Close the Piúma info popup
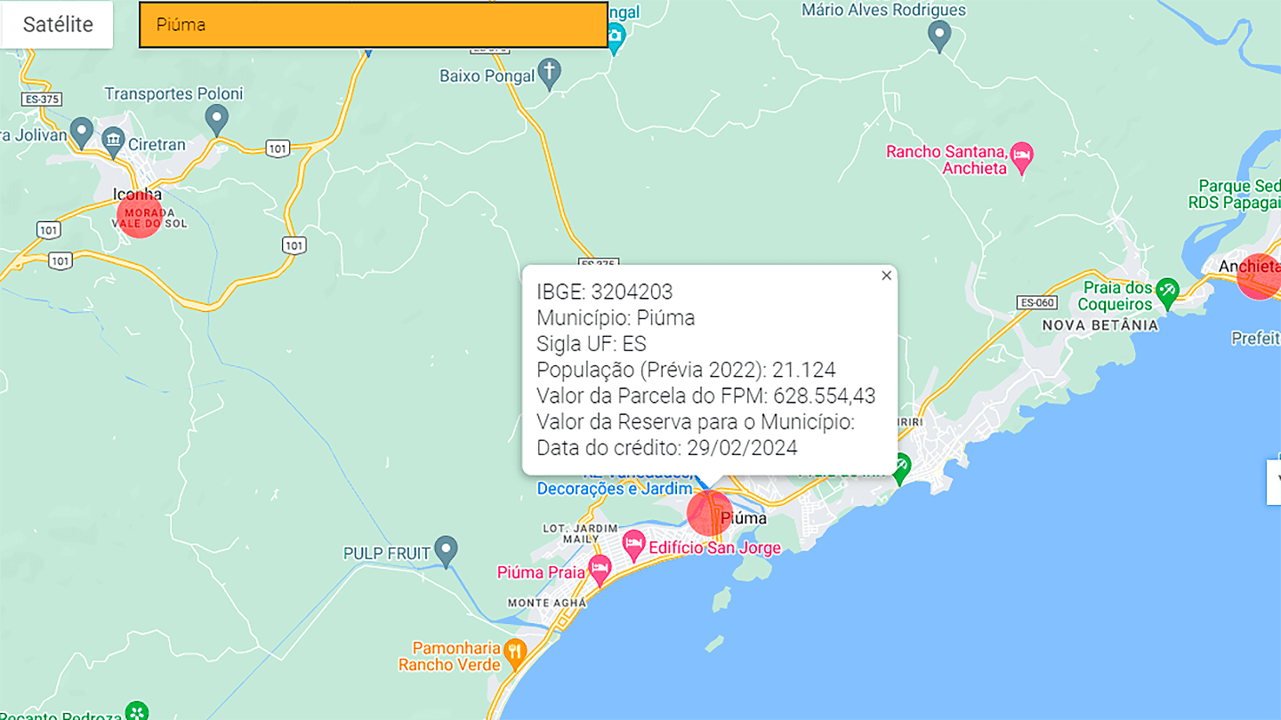Viewport: 1281px width, 720px height. click(x=886, y=276)
